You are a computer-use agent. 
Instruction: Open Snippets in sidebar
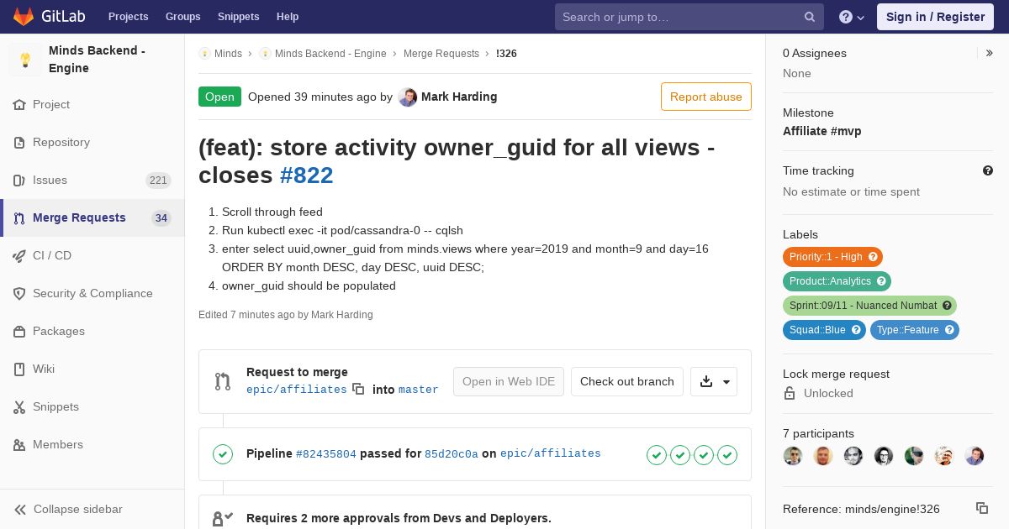pyautogui.click(x=92, y=407)
